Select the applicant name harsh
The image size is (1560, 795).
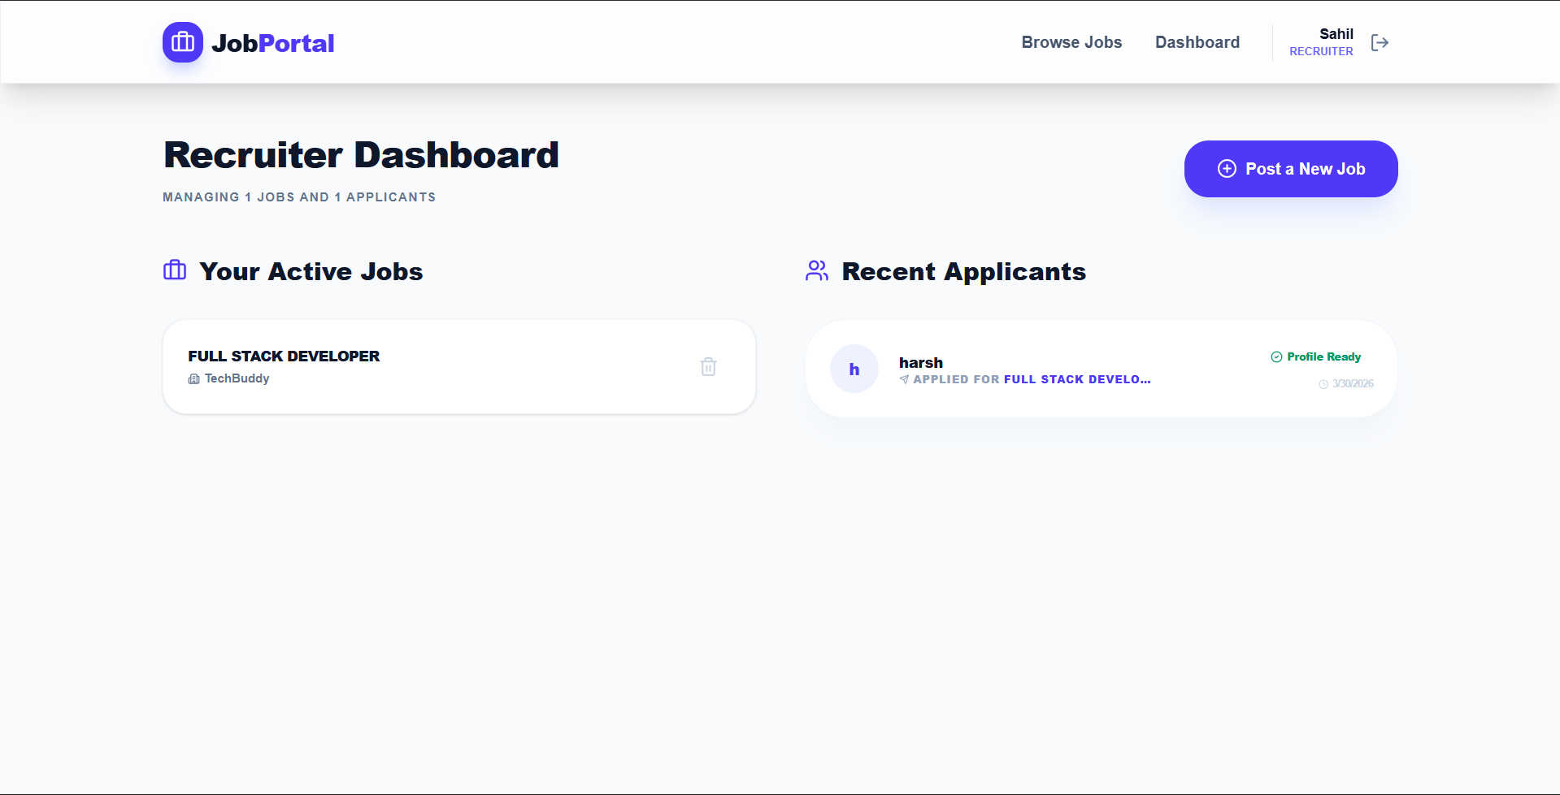[x=921, y=362]
